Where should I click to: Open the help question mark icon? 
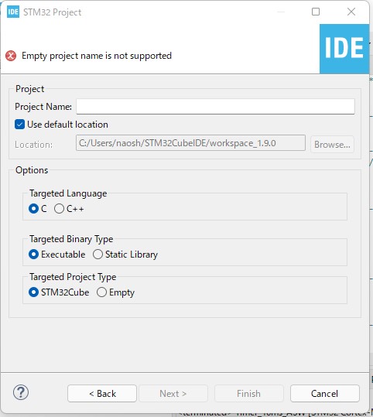(21, 392)
